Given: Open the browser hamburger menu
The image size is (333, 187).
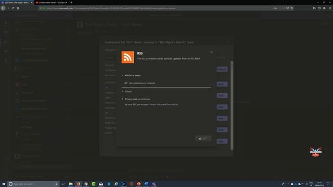Looking at the screenshot, I should coord(330,8).
